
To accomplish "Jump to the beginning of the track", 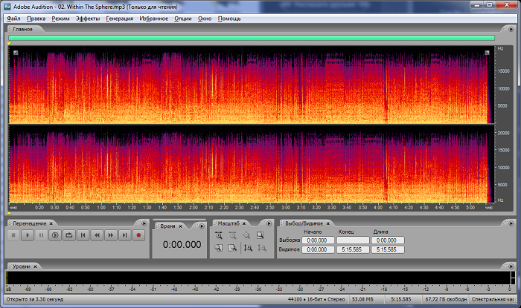I will tap(83, 235).
